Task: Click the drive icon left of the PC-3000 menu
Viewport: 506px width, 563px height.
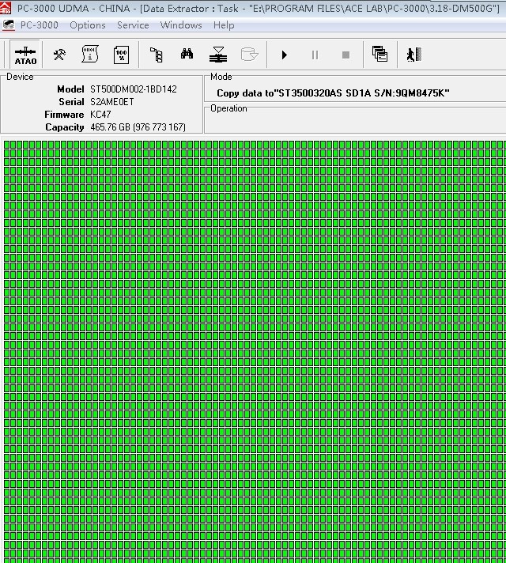Action: (x=8, y=25)
